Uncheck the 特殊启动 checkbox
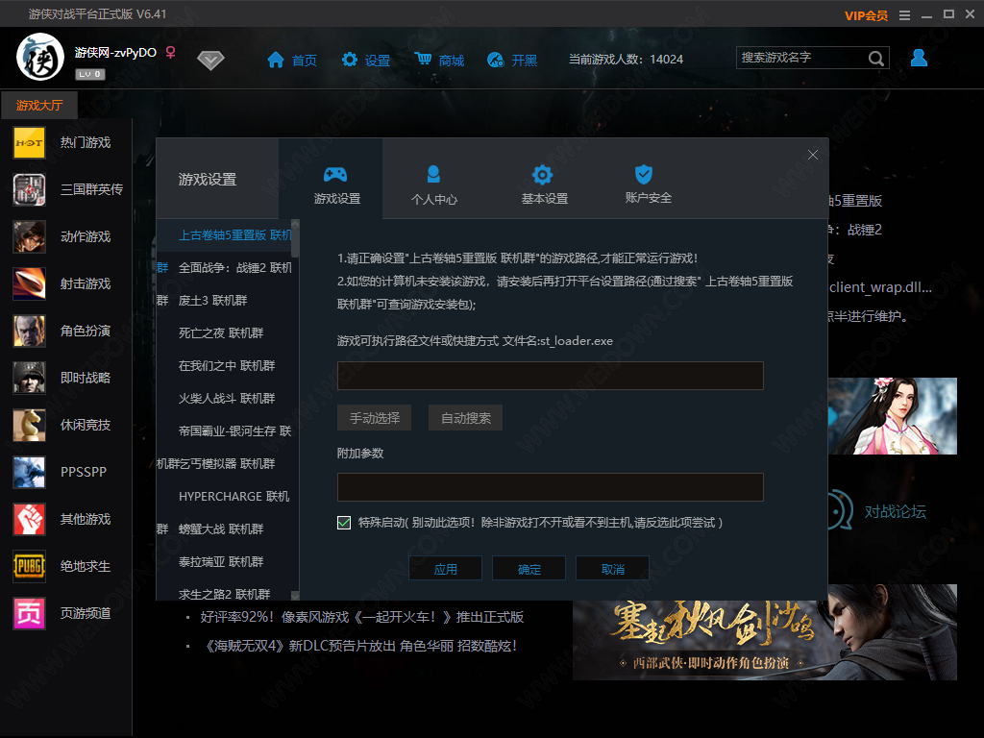984x738 pixels. coord(344,523)
